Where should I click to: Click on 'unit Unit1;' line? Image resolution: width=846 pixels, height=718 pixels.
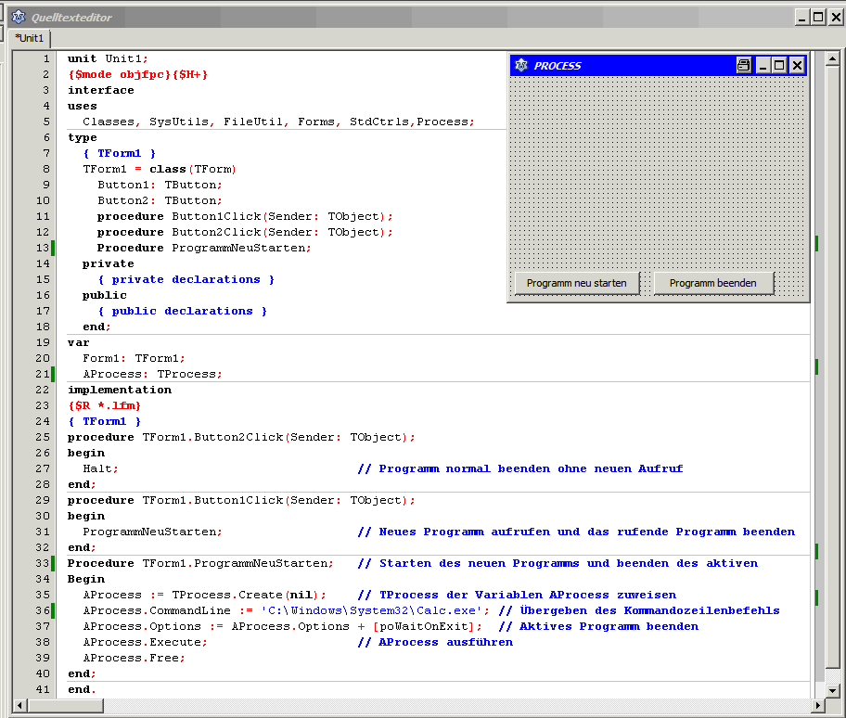[x=108, y=58]
